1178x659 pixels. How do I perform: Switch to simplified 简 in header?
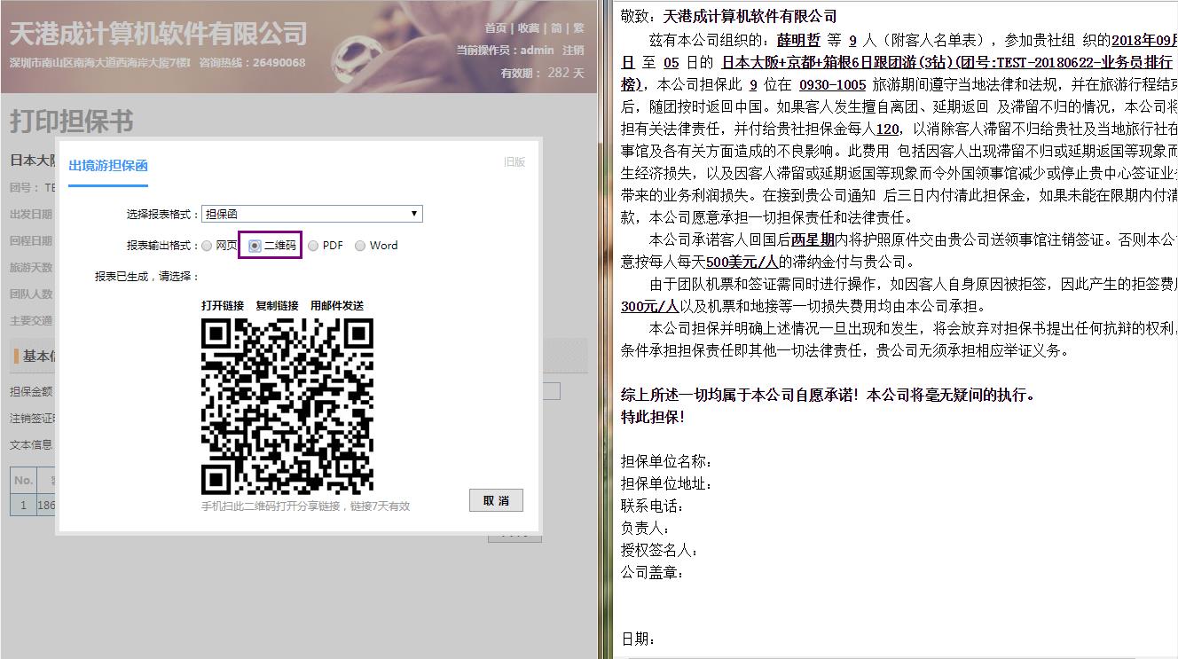tap(556, 28)
